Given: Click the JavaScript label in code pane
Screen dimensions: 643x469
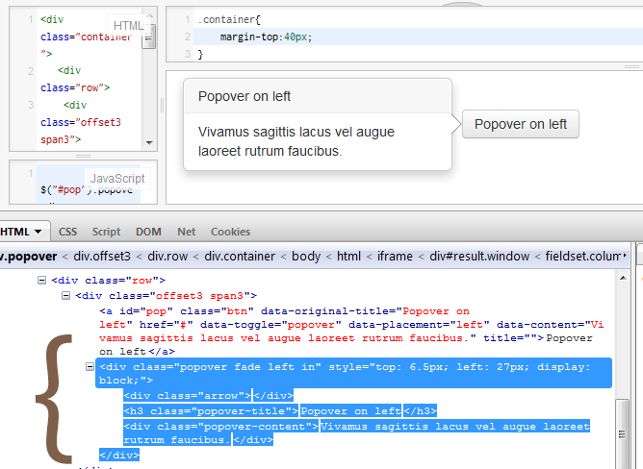Looking at the screenshot, I should pyautogui.click(x=117, y=179).
